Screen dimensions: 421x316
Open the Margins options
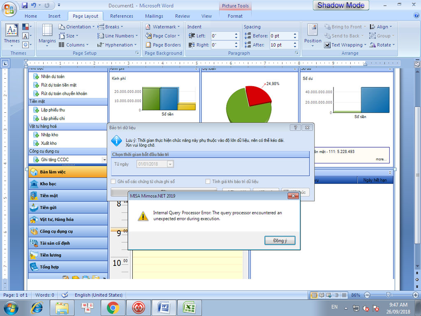point(47,35)
